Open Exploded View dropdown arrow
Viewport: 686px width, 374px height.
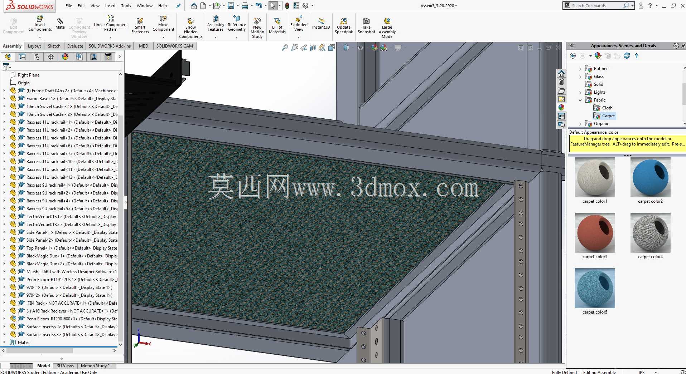pos(299,37)
